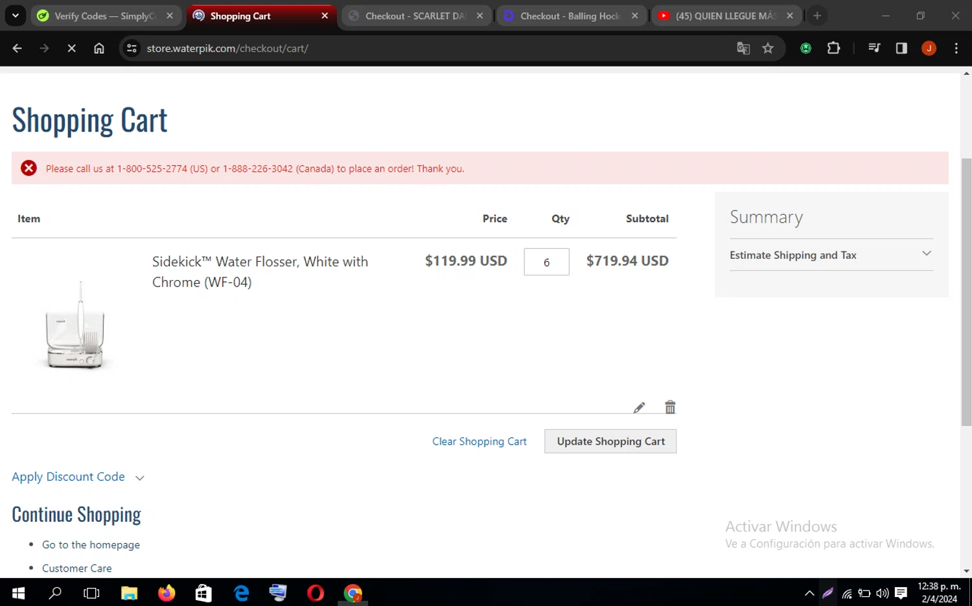The image size is (972, 606).
Task: Click the $719.94 USD subtotal value
Action: (627, 261)
